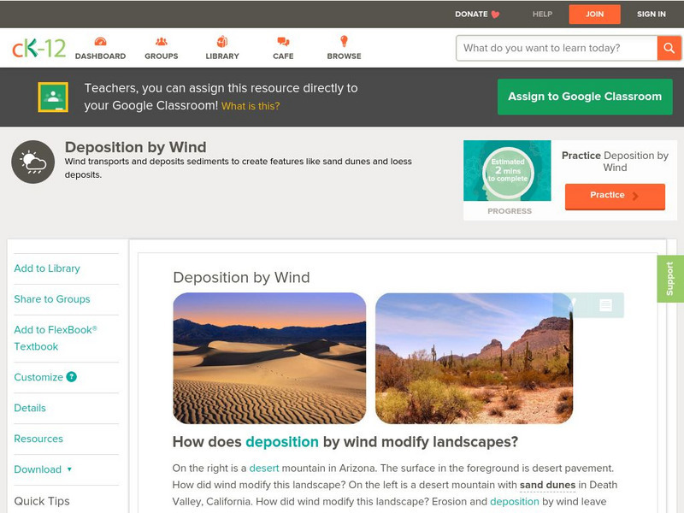Click the 'What is this?' link
The image size is (684, 513).
pyautogui.click(x=251, y=106)
